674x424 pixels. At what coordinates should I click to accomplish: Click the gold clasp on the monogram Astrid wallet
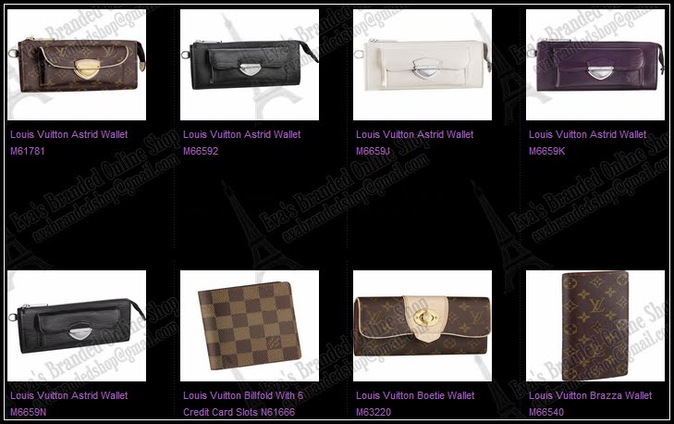click(x=87, y=68)
